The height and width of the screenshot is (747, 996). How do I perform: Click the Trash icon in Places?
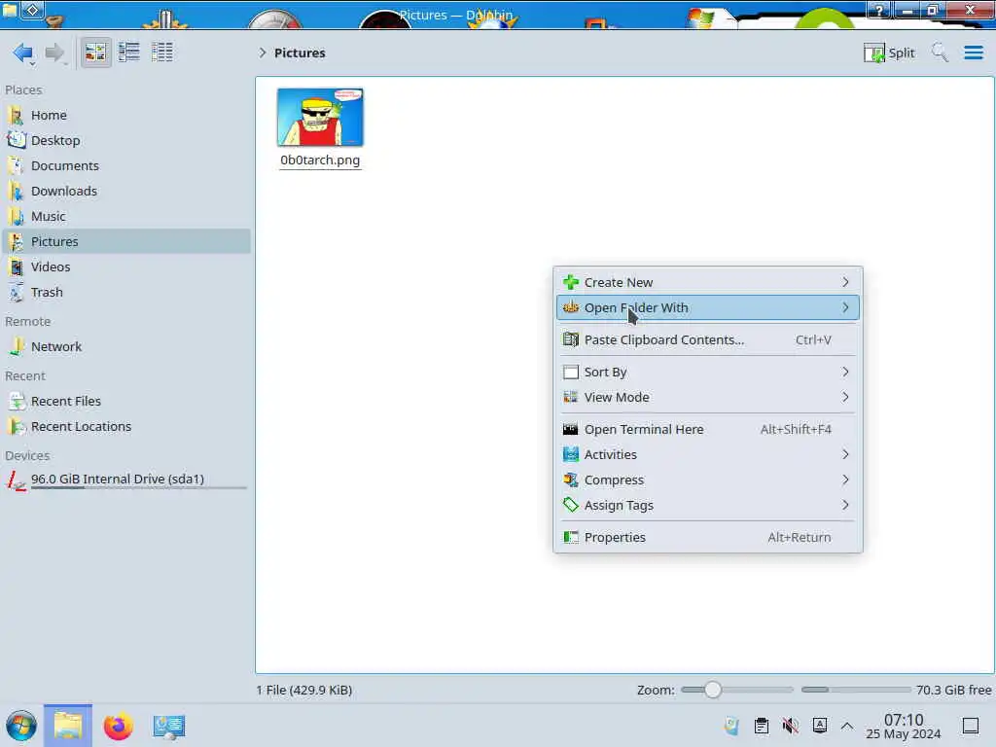tap(17, 292)
